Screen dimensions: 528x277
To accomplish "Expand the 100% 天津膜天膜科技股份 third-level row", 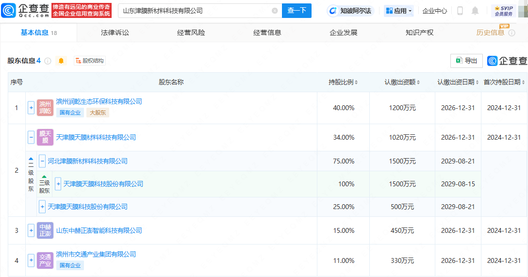I will tap(58, 184).
